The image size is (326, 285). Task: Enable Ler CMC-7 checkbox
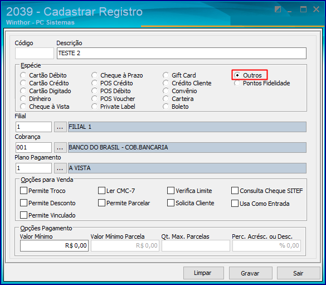(x=101, y=191)
